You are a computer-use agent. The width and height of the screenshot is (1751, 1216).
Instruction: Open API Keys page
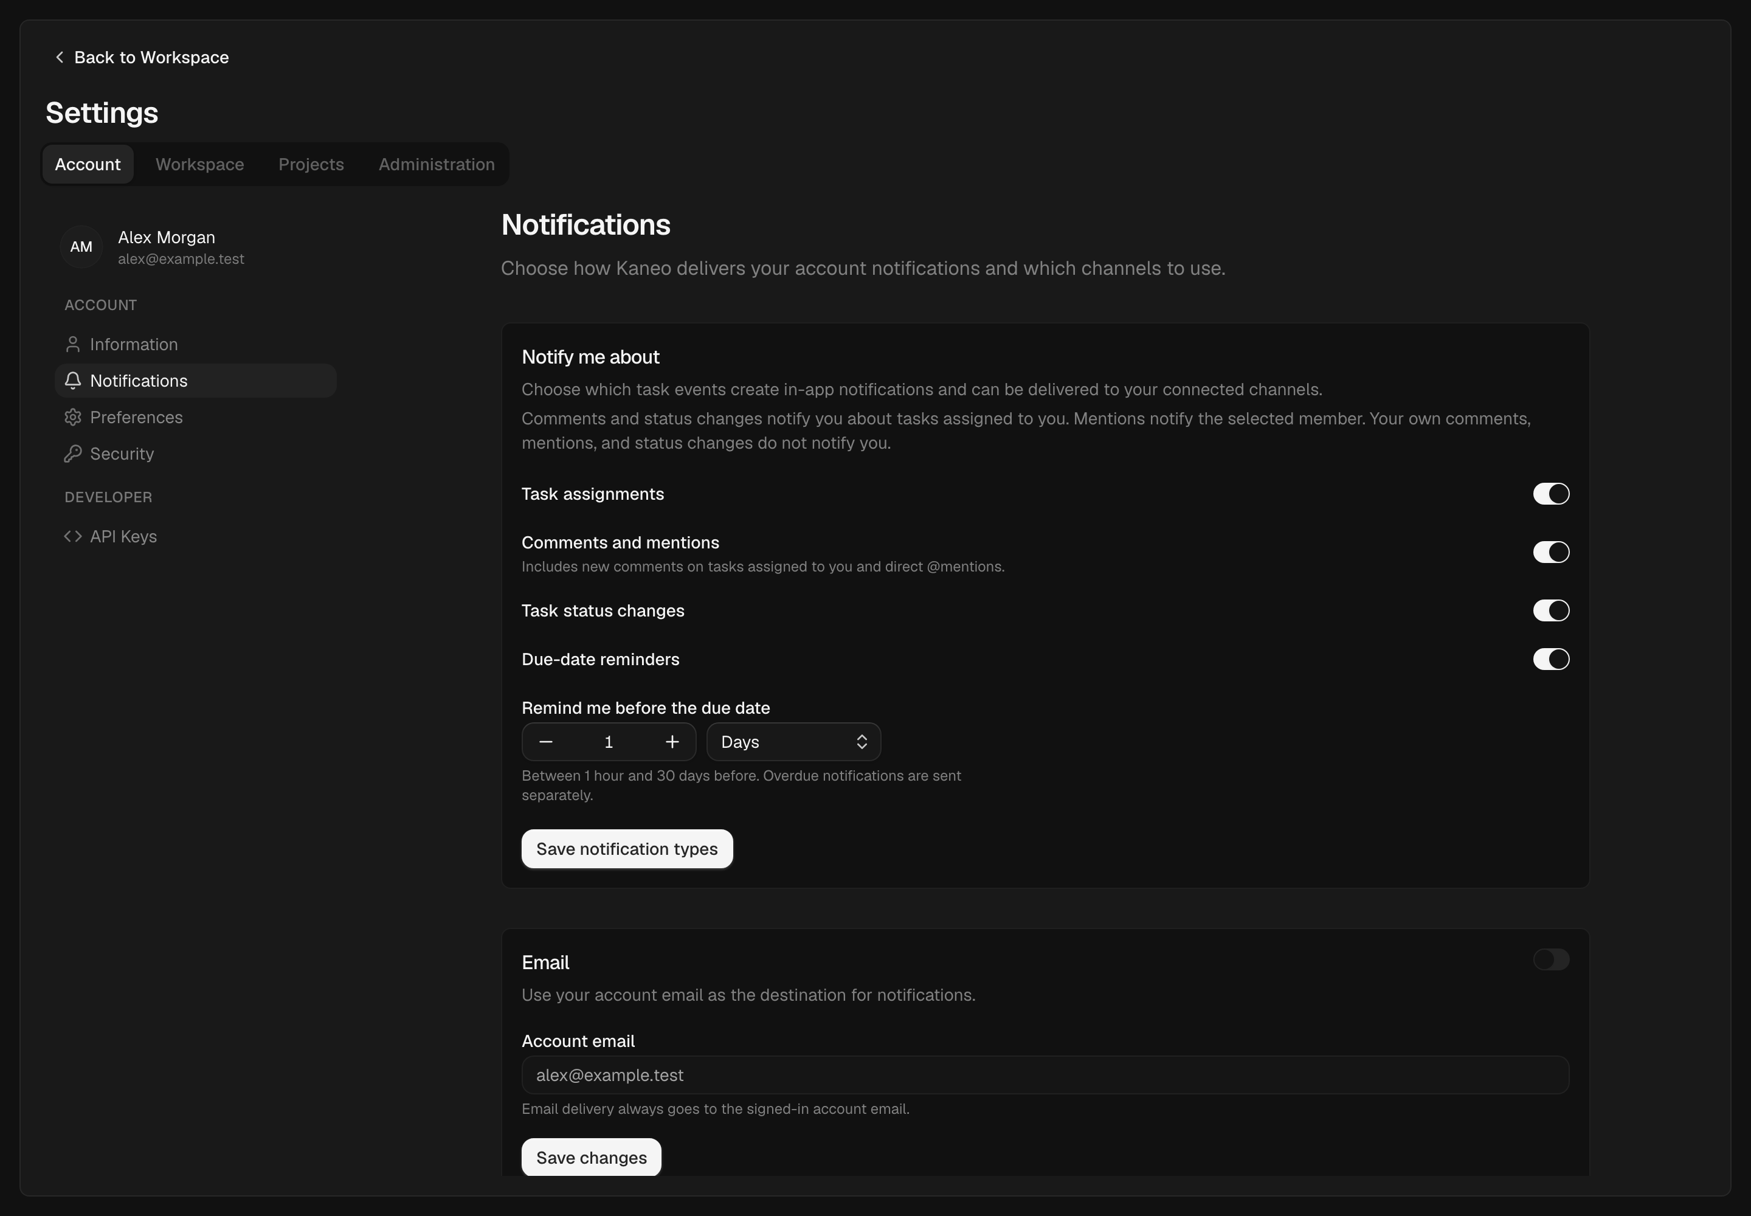[x=196, y=536]
